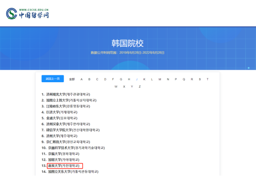Viewport: 256px width, 176px height.
Task: Select the 全部 filter tab
Action: (x=72, y=79)
